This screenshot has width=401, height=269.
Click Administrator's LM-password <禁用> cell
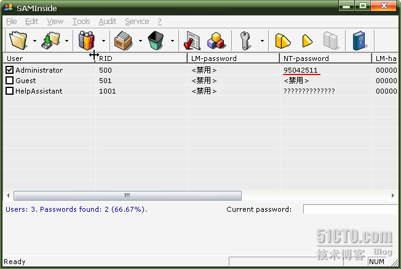click(x=204, y=70)
